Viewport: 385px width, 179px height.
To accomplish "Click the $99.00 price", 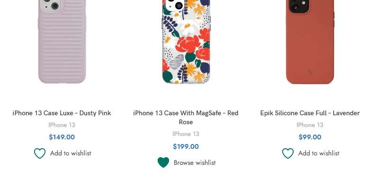I will click(x=310, y=137).
